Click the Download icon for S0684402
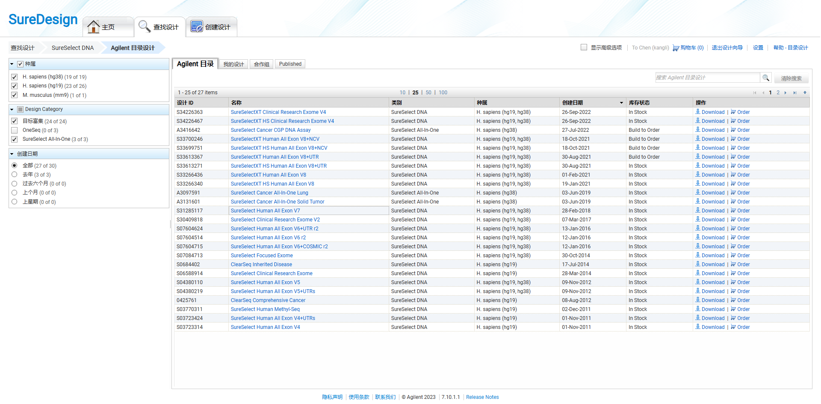 coord(698,264)
